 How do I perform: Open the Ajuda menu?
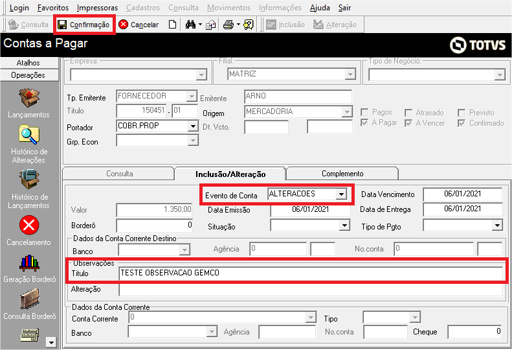(x=320, y=8)
